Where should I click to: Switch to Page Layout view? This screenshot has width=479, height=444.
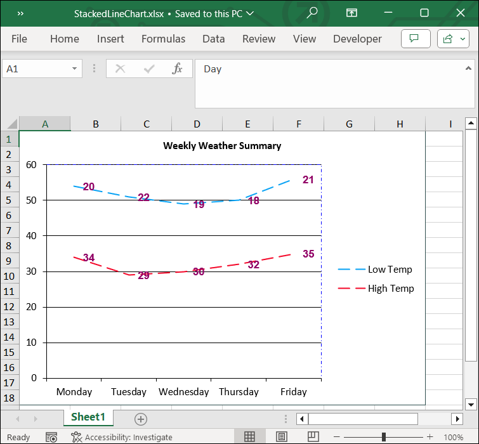point(281,436)
